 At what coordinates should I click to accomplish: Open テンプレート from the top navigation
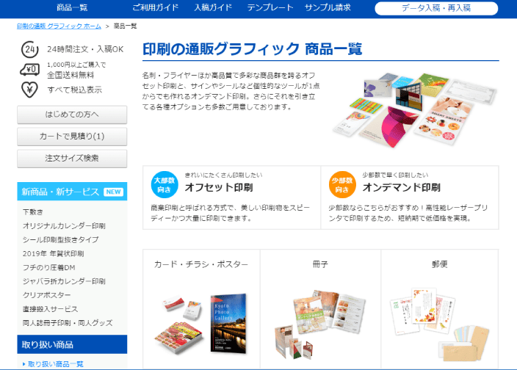[x=267, y=7]
